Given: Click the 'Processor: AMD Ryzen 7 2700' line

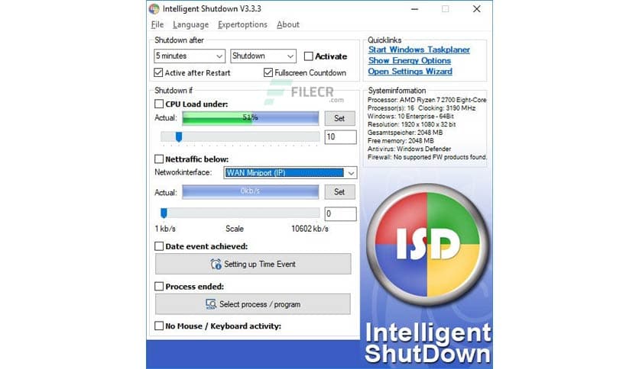Looking at the screenshot, I should (427, 100).
